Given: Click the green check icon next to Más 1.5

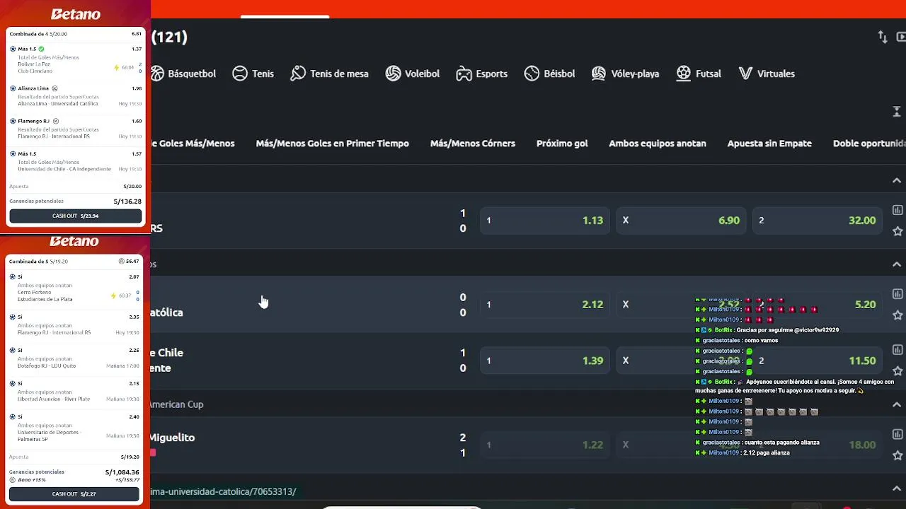Looking at the screenshot, I should pyautogui.click(x=42, y=49).
